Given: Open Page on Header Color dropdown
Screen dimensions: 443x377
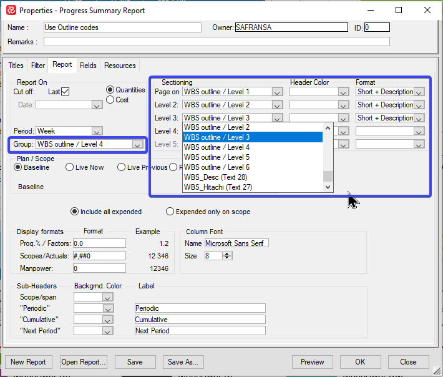Looking at the screenshot, I should [x=343, y=92].
